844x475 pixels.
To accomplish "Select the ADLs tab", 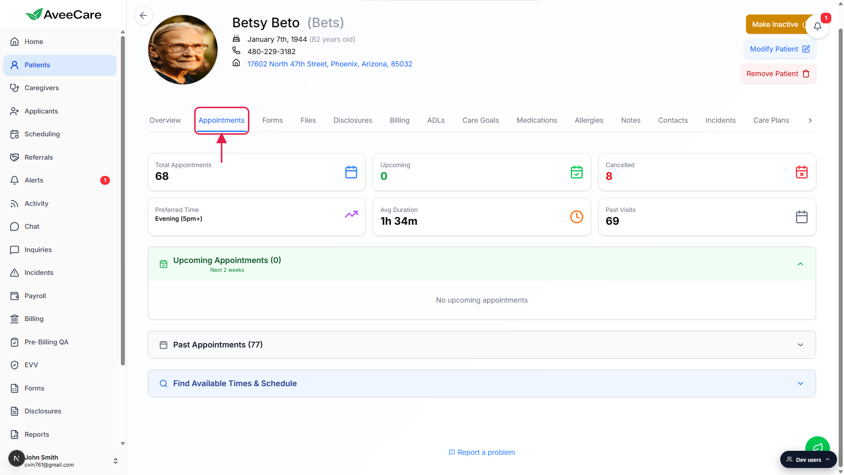I will [x=436, y=121].
